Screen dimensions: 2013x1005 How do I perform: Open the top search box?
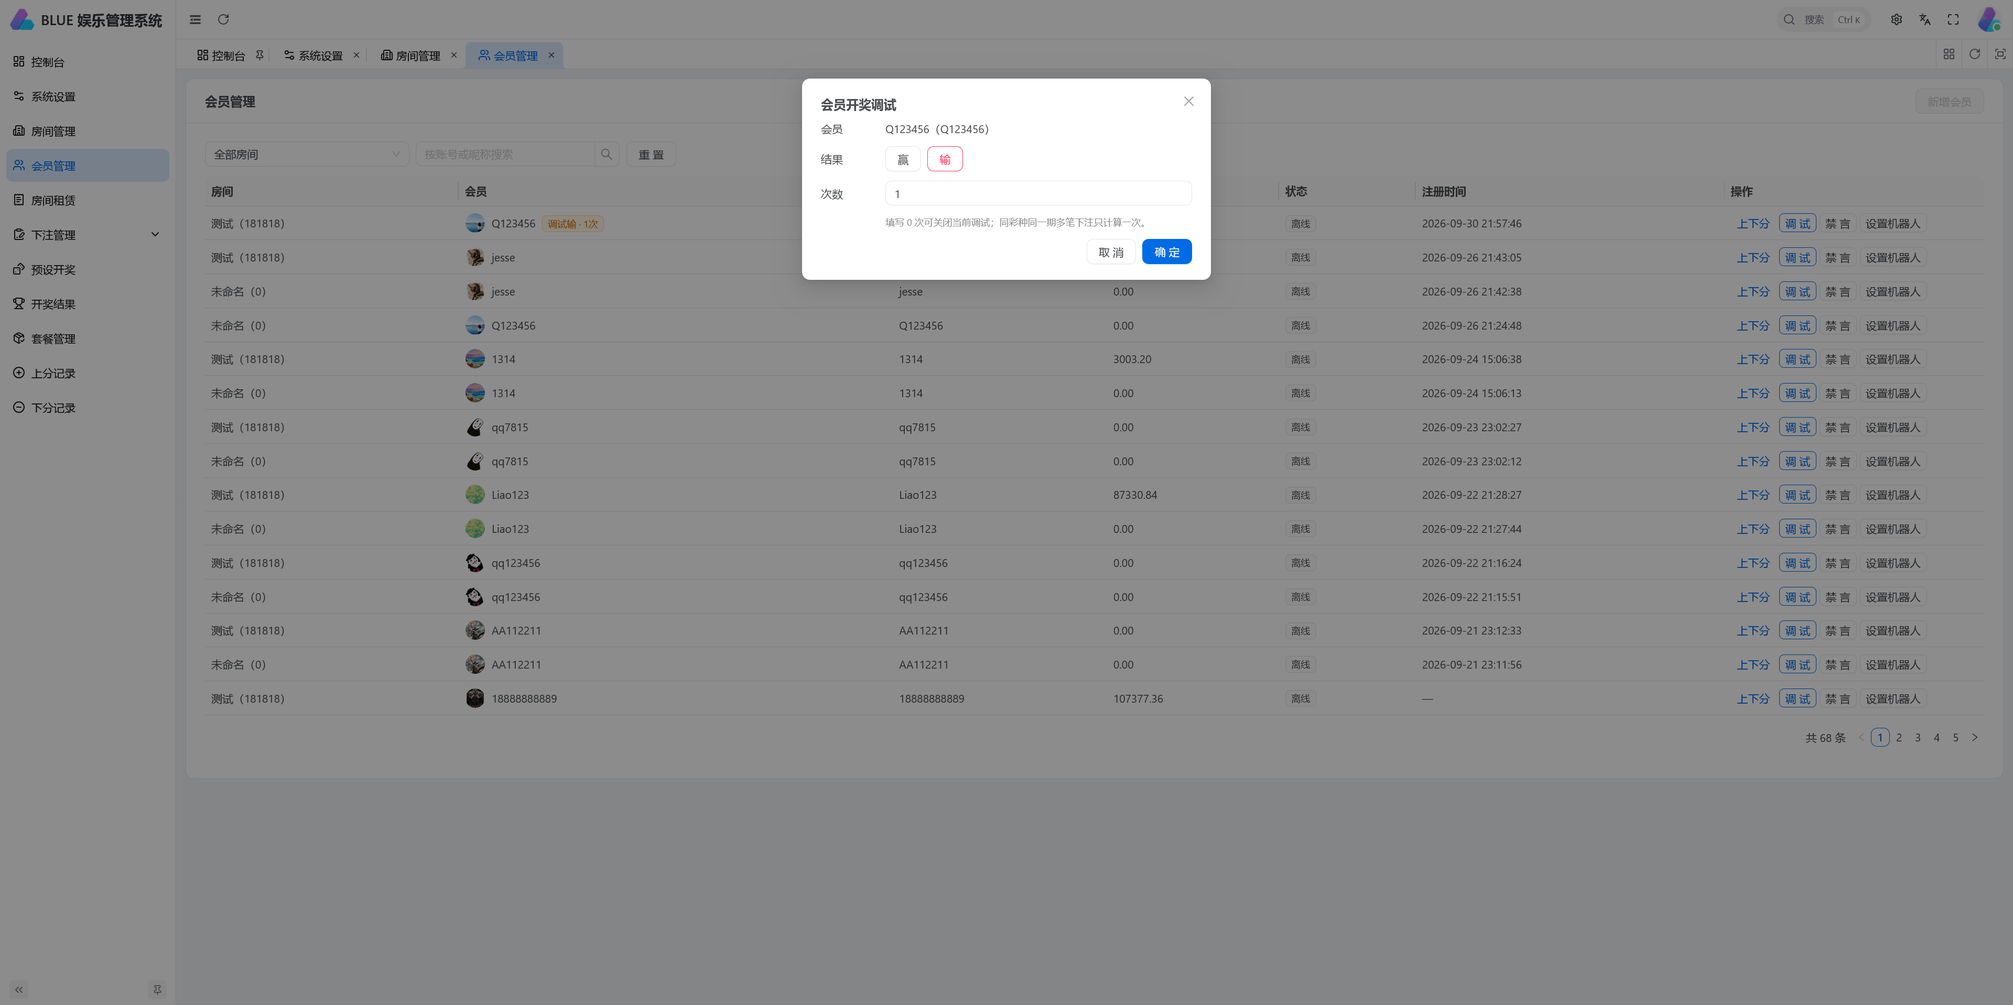[1823, 19]
